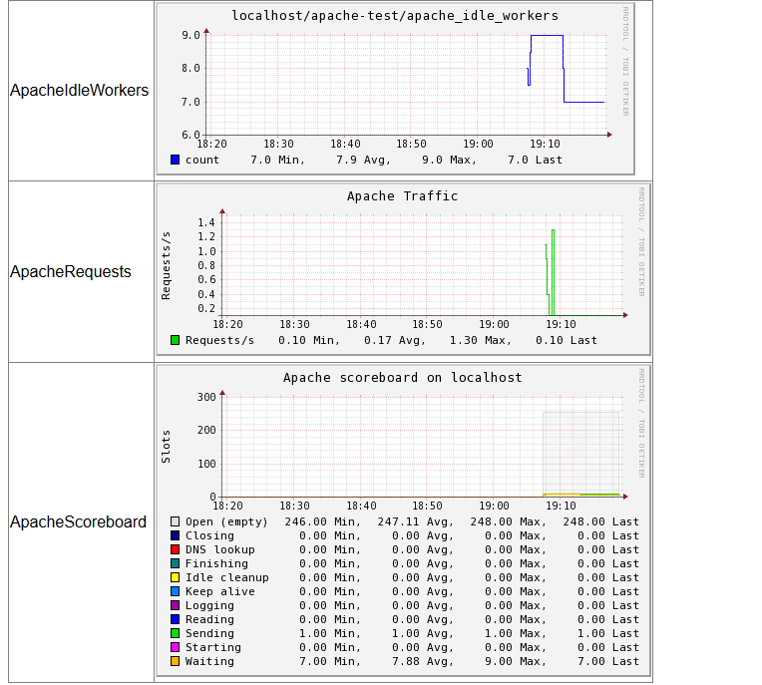Click the 247.11 Avg Open value
Viewport: 762px width, 685px height.
(416, 522)
